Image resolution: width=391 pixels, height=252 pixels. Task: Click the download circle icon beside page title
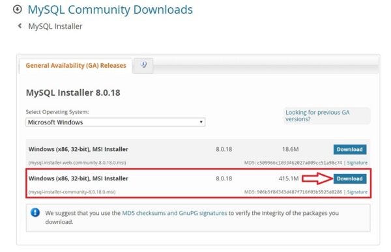[18, 10]
